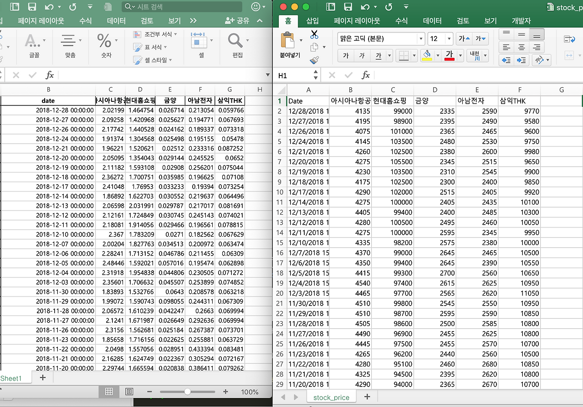Toggle align text right
583x407 pixels.
click(537, 47)
